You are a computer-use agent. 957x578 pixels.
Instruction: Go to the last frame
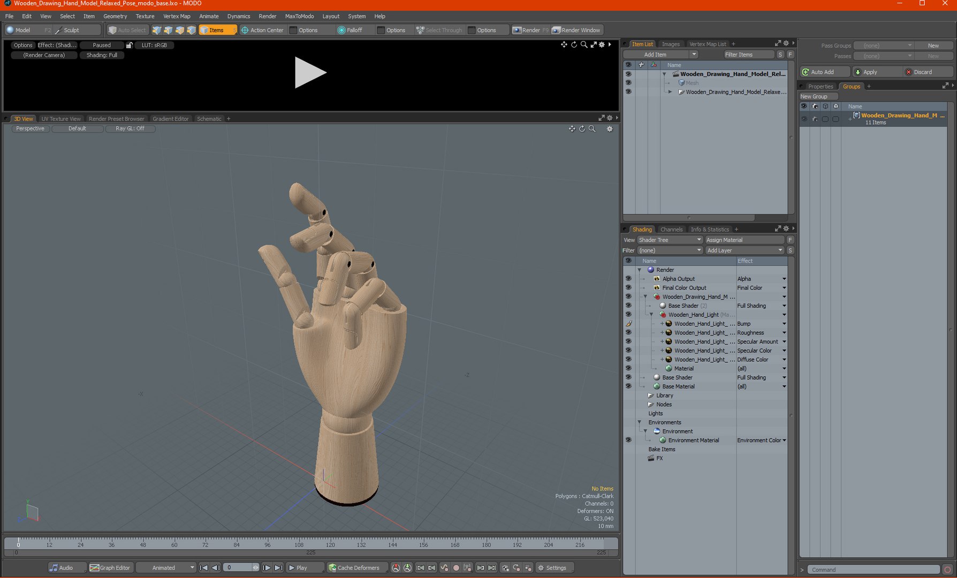tap(278, 568)
